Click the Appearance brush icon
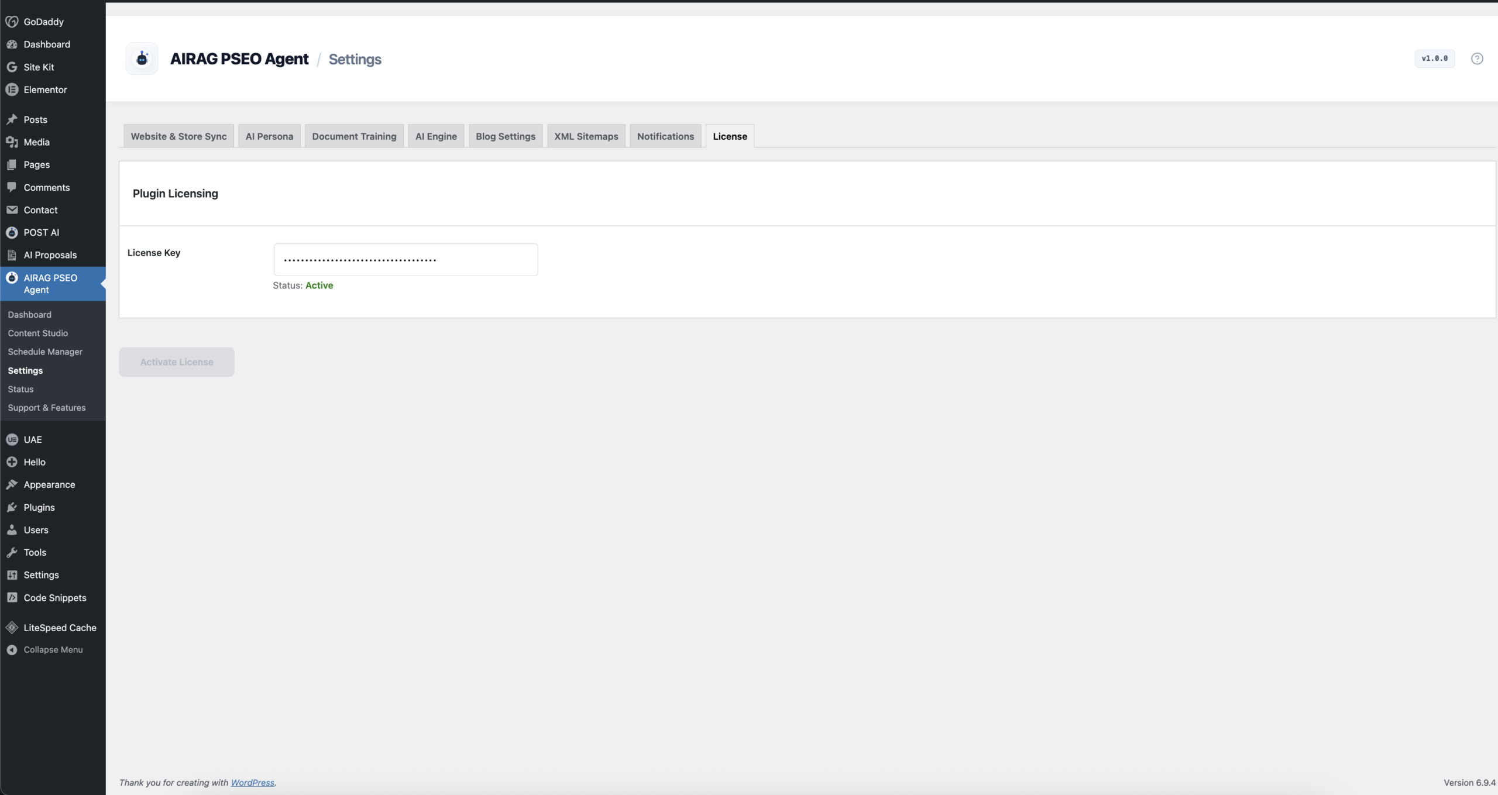The image size is (1498, 795). tap(12, 484)
